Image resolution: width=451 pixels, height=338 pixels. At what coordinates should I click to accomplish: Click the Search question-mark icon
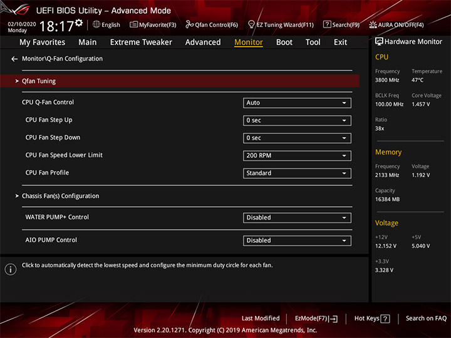click(x=327, y=24)
